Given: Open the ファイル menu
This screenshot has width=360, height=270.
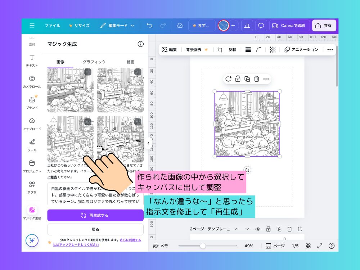Looking at the screenshot, I should click(53, 25).
